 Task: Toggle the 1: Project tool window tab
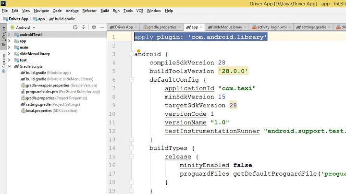click(x=3, y=36)
